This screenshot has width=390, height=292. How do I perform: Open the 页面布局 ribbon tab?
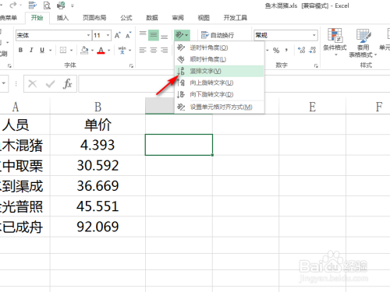pos(94,18)
